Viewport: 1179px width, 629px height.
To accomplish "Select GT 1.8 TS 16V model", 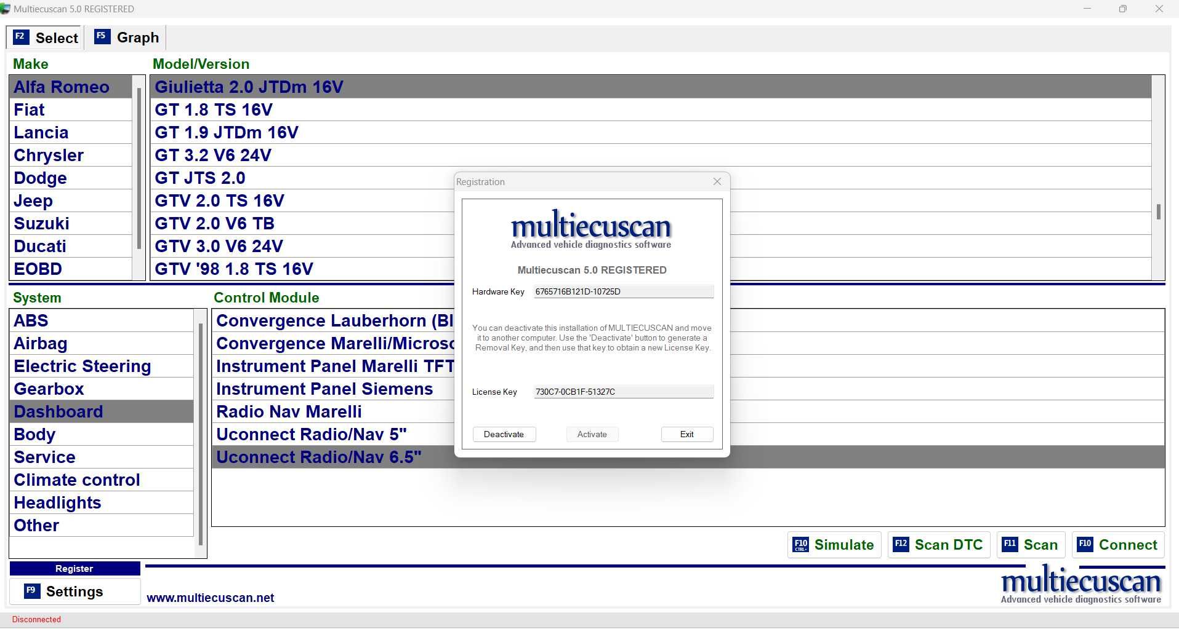I will pos(651,109).
